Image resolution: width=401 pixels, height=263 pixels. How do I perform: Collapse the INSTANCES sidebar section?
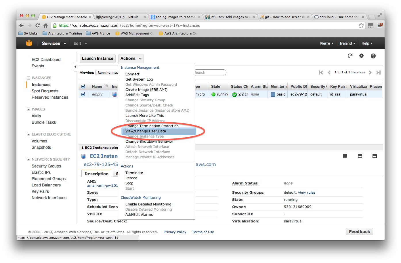point(28,78)
